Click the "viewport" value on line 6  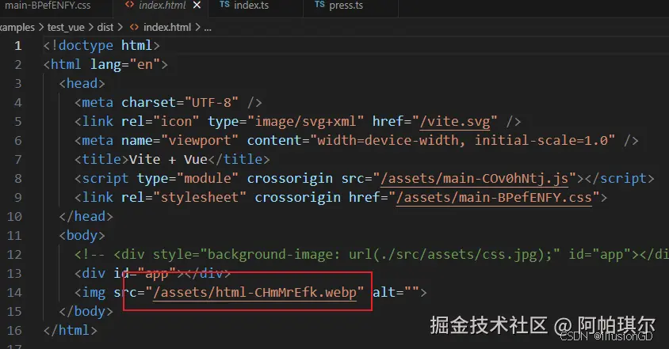point(199,141)
